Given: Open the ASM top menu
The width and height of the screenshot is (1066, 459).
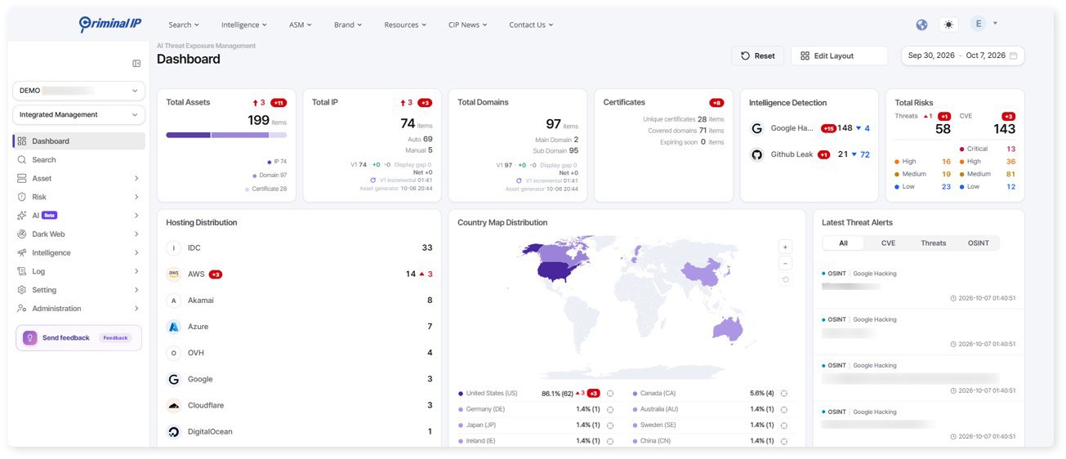Looking at the screenshot, I should (301, 25).
